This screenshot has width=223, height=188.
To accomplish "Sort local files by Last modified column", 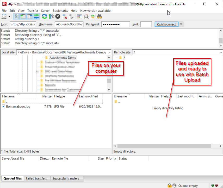I will tap(90, 96).
